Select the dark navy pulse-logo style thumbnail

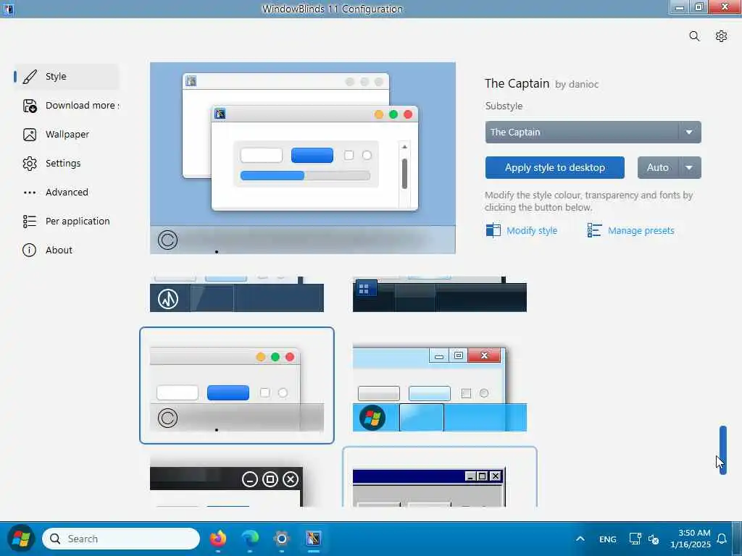coord(237,294)
